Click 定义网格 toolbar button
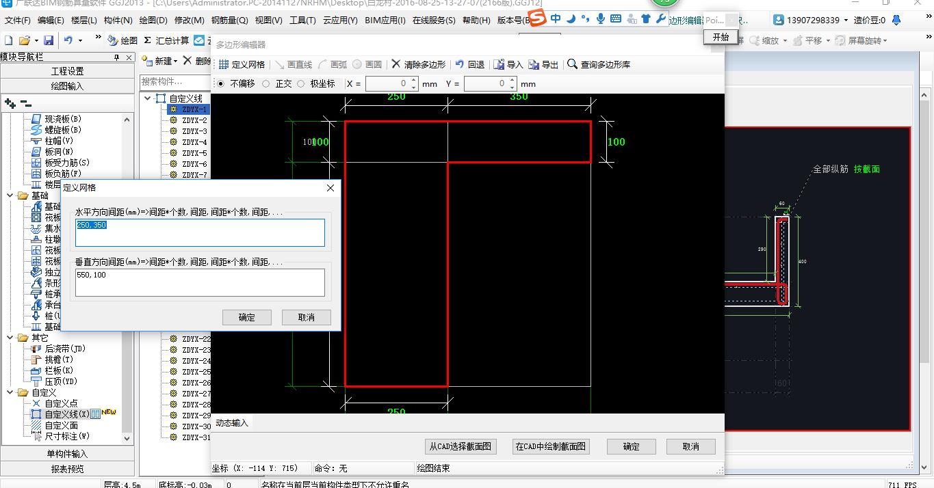The width and height of the screenshot is (934, 488). pyautogui.click(x=242, y=64)
